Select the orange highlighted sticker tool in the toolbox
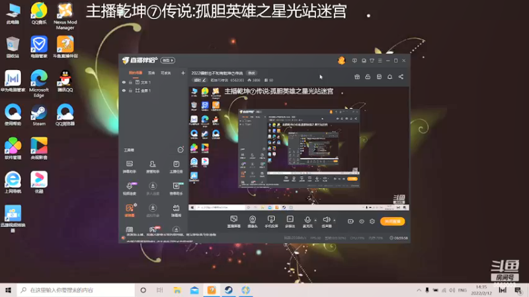The image size is (529, 297). (x=130, y=210)
